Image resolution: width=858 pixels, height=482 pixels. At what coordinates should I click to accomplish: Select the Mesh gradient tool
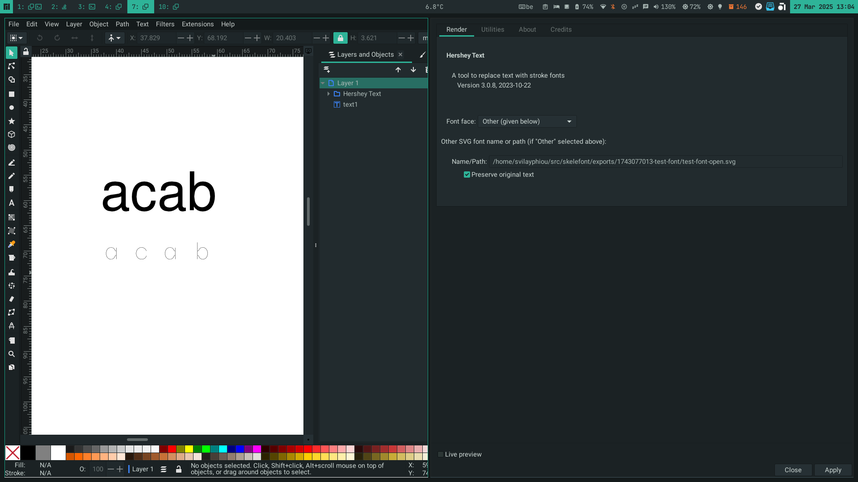(x=12, y=231)
